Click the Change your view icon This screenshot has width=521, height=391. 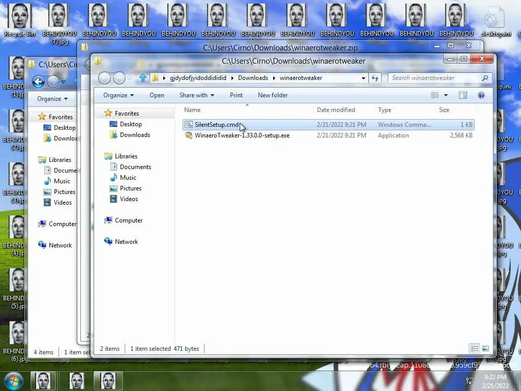[x=435, y=95]
